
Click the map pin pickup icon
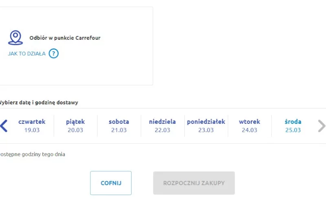[x=15, y=37]
